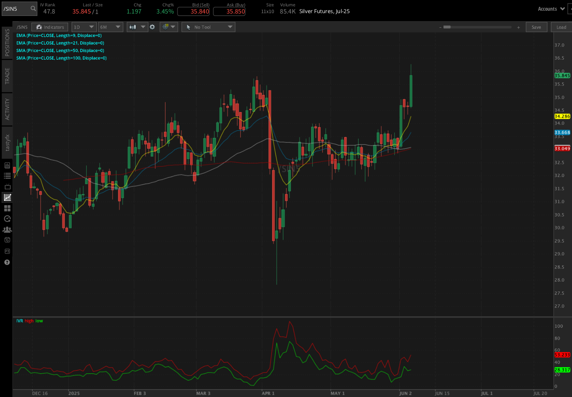This screenshot has width=572, height=397.
Task: Open the No Tool drawing dropdown
Action: [208, 27]
